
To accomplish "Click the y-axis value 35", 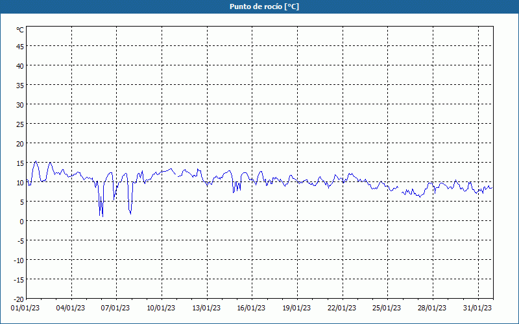I will pyautogui.click(x=20, y=86).
